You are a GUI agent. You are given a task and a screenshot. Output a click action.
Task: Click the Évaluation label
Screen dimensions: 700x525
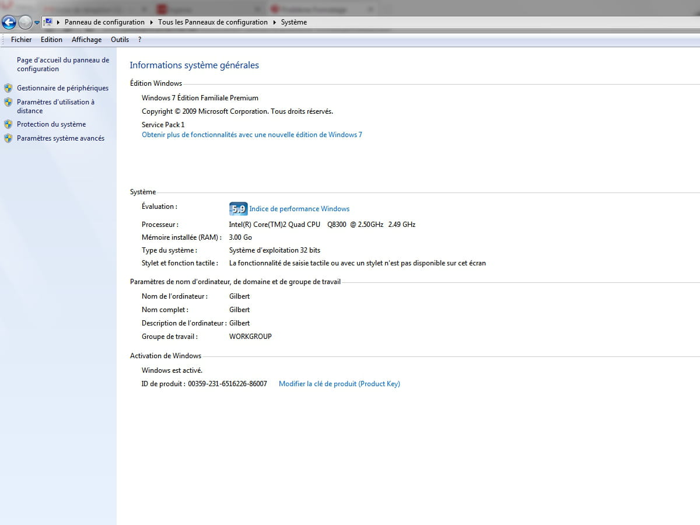159,206
